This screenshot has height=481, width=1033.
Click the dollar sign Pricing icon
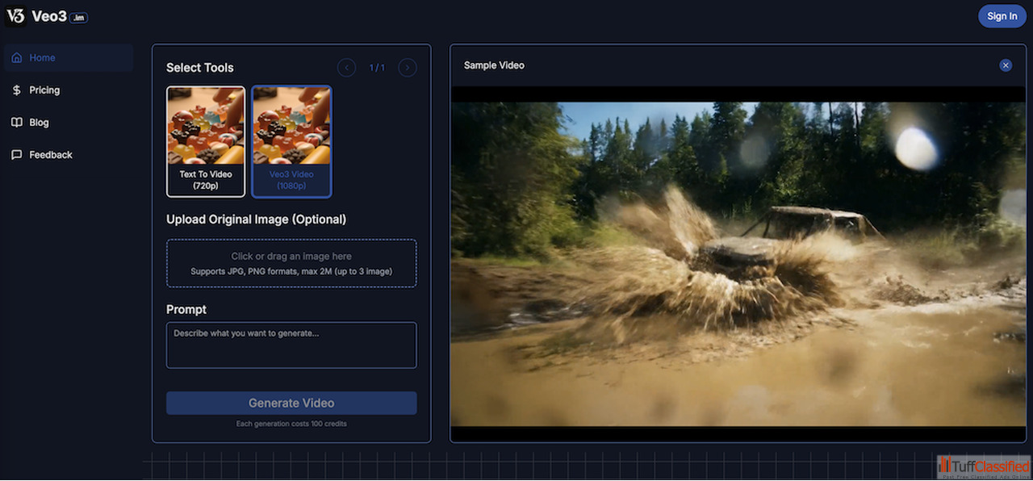coord(17,90)
